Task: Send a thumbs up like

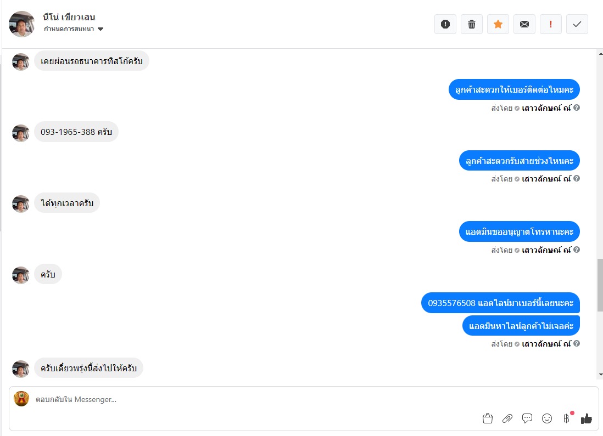Action: 586,418
